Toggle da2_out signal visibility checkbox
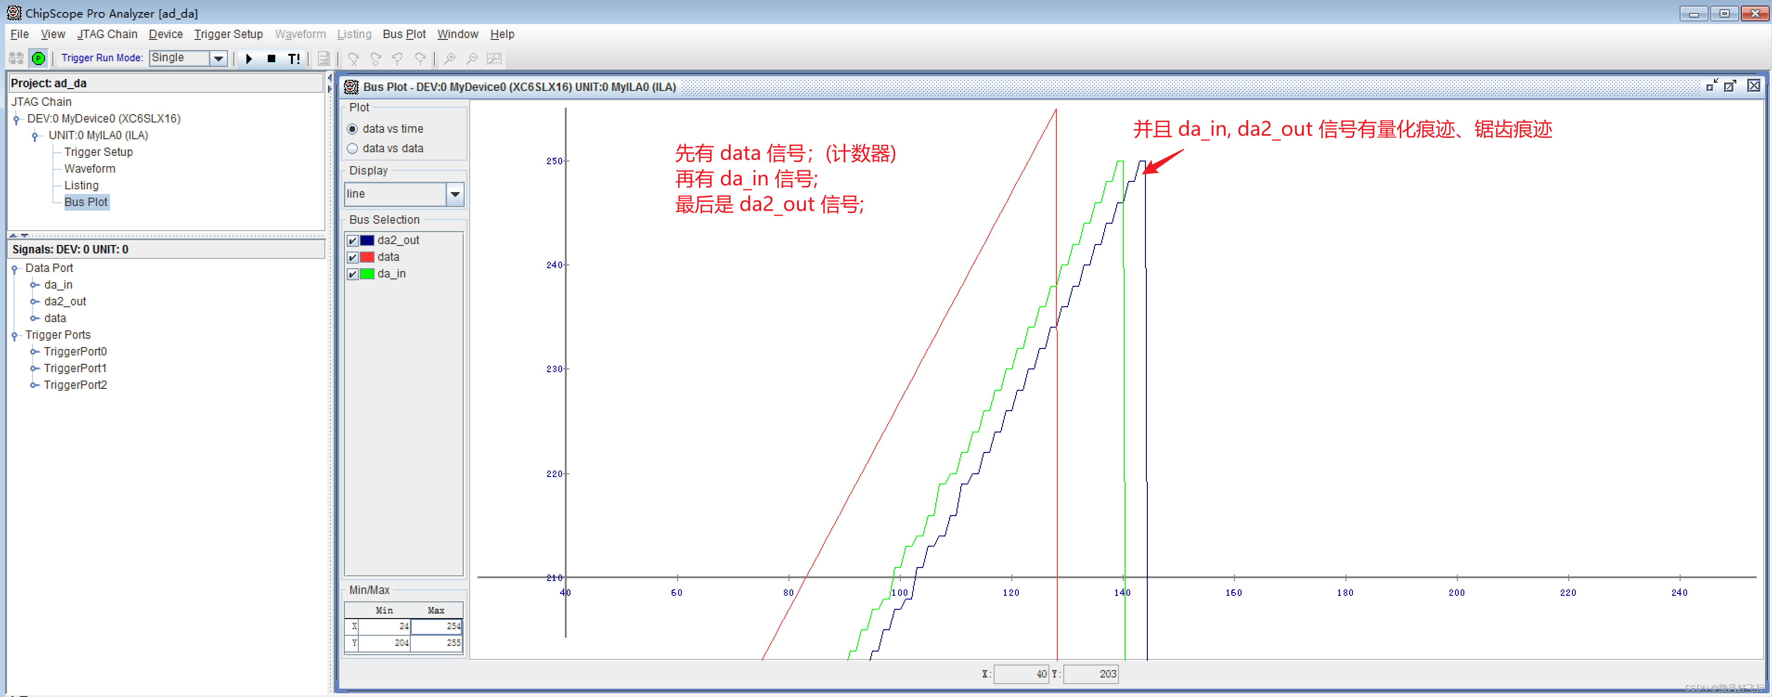The width and height of the screenshot is (1772, 697). (356, 239)
